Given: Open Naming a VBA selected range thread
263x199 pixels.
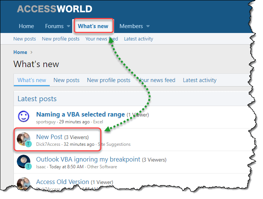Looking at the screenshot, I should coord(80,114).
